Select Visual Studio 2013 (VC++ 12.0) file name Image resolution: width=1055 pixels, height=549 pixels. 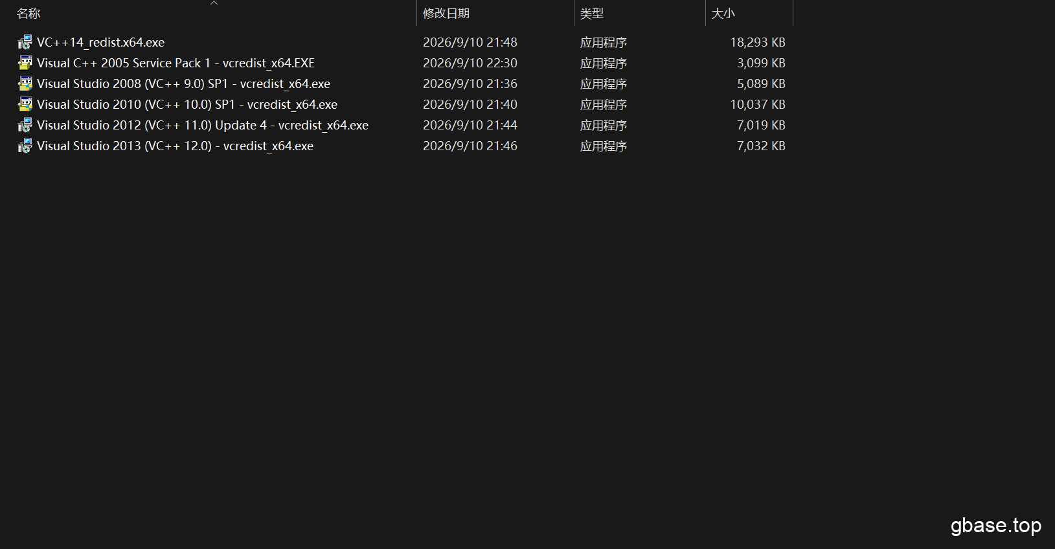pos(175,146)
